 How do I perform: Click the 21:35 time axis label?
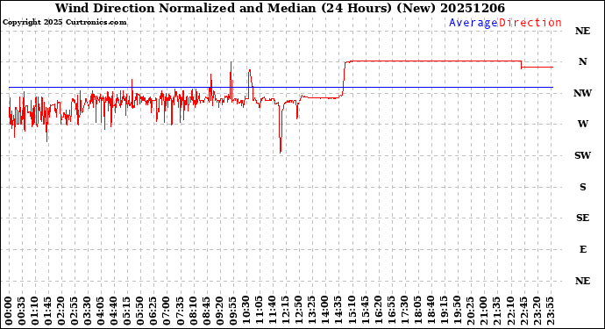pyautogui.click(x=496, y=311)
